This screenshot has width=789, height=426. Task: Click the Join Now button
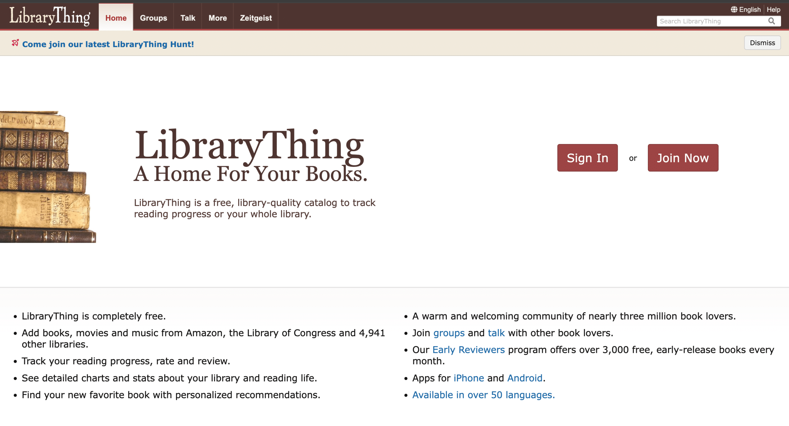click(683, 158)
